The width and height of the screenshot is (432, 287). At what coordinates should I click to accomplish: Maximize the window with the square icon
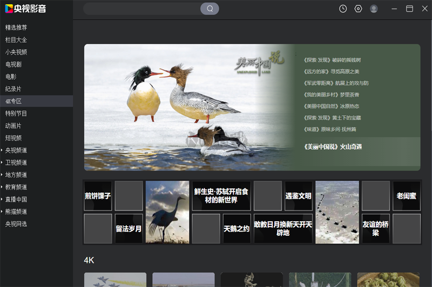409,9
